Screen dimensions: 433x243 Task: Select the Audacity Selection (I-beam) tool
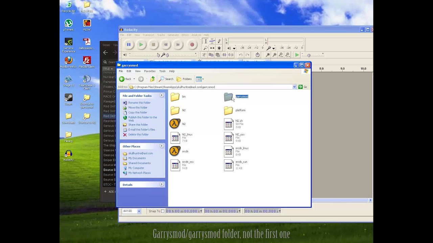(x=205, y=41)
